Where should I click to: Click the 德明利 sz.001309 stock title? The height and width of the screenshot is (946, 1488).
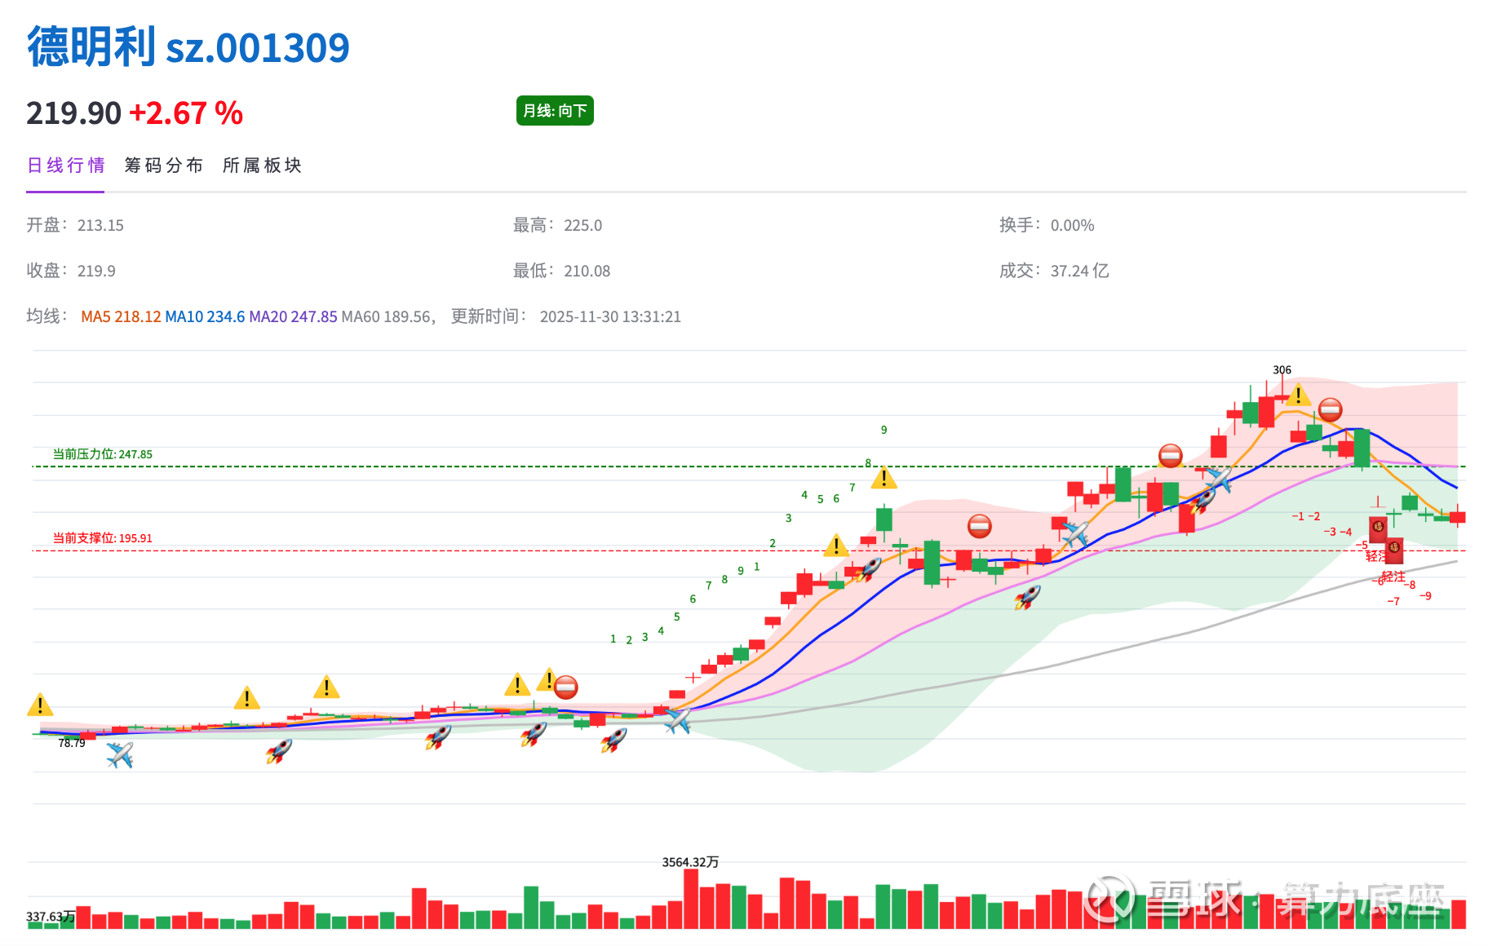188,46
